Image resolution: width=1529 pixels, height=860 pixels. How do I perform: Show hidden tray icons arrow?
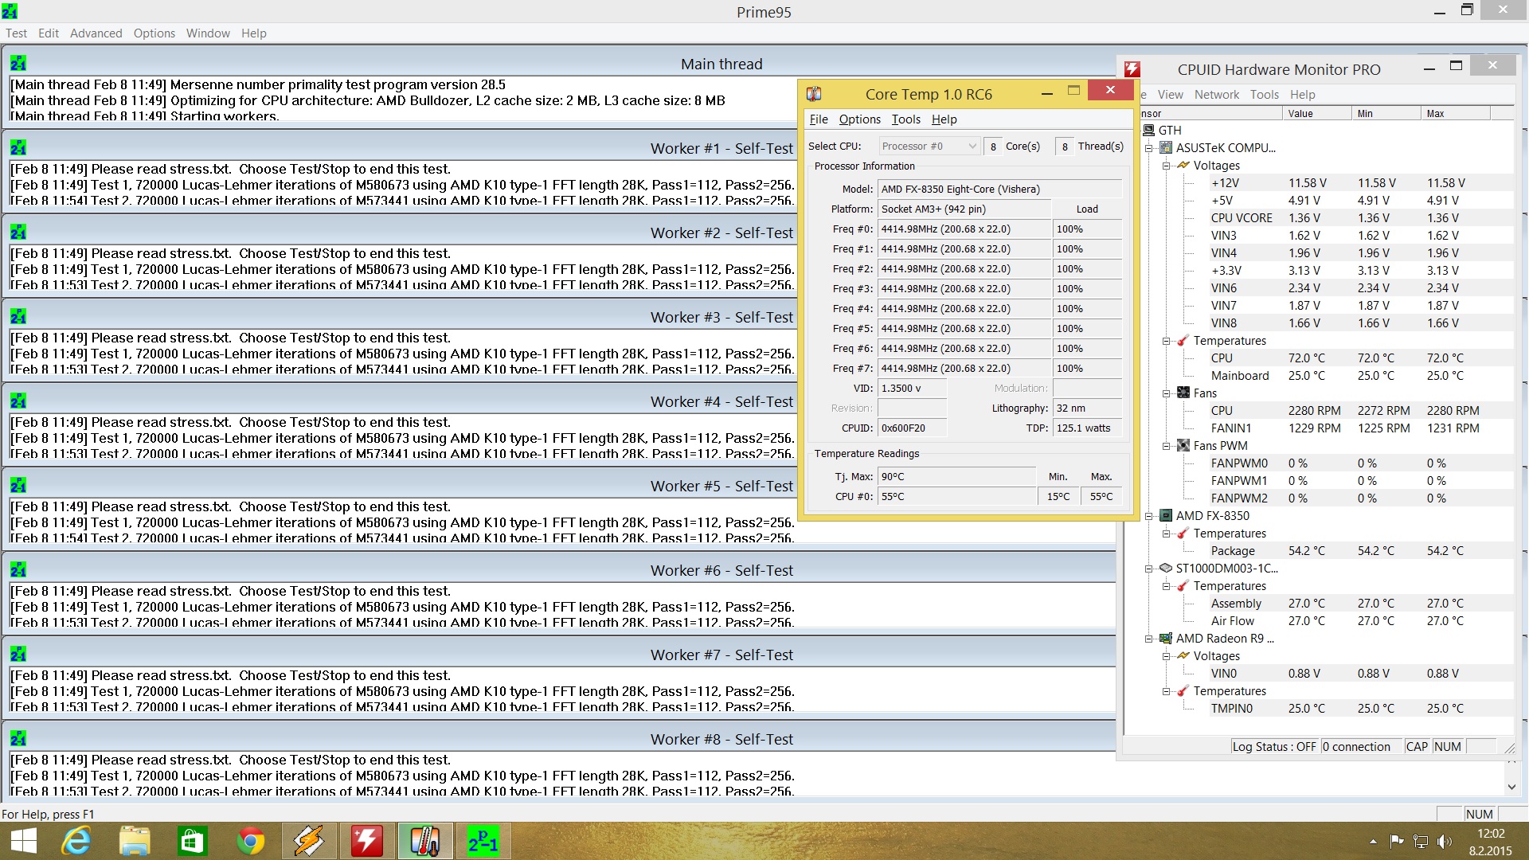pyautogui.click(x=1373, y=841)
